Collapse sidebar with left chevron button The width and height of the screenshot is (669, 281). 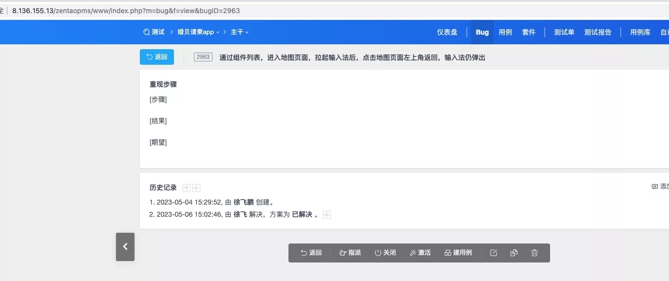[x=125, y=246]
